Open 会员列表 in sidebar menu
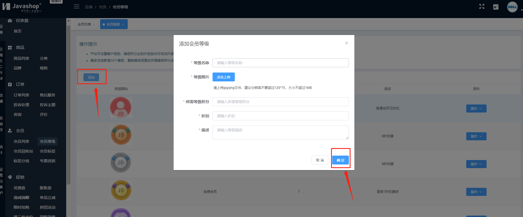Viewport: 523px width, 217px height. [x=21, y=141]
